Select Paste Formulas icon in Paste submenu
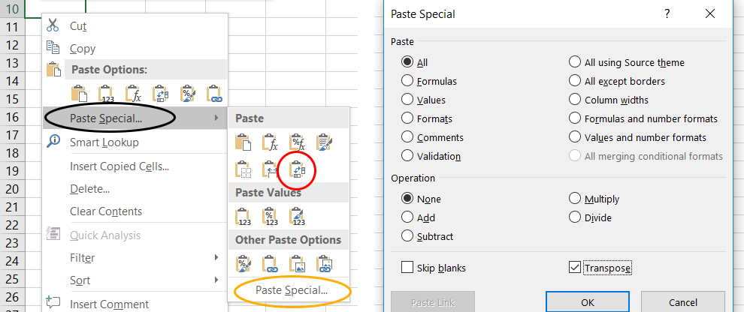This screenshot has height=312, width=744. 270,142
